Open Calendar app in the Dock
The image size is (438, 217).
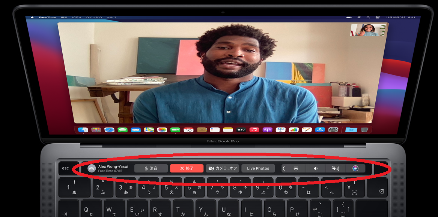(188, 130)
